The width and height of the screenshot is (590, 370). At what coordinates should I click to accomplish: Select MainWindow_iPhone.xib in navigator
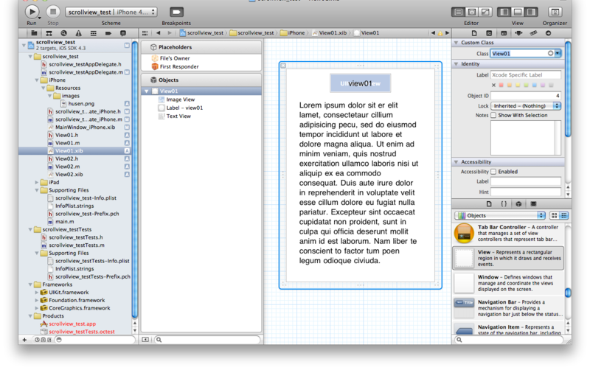(85, 127)
